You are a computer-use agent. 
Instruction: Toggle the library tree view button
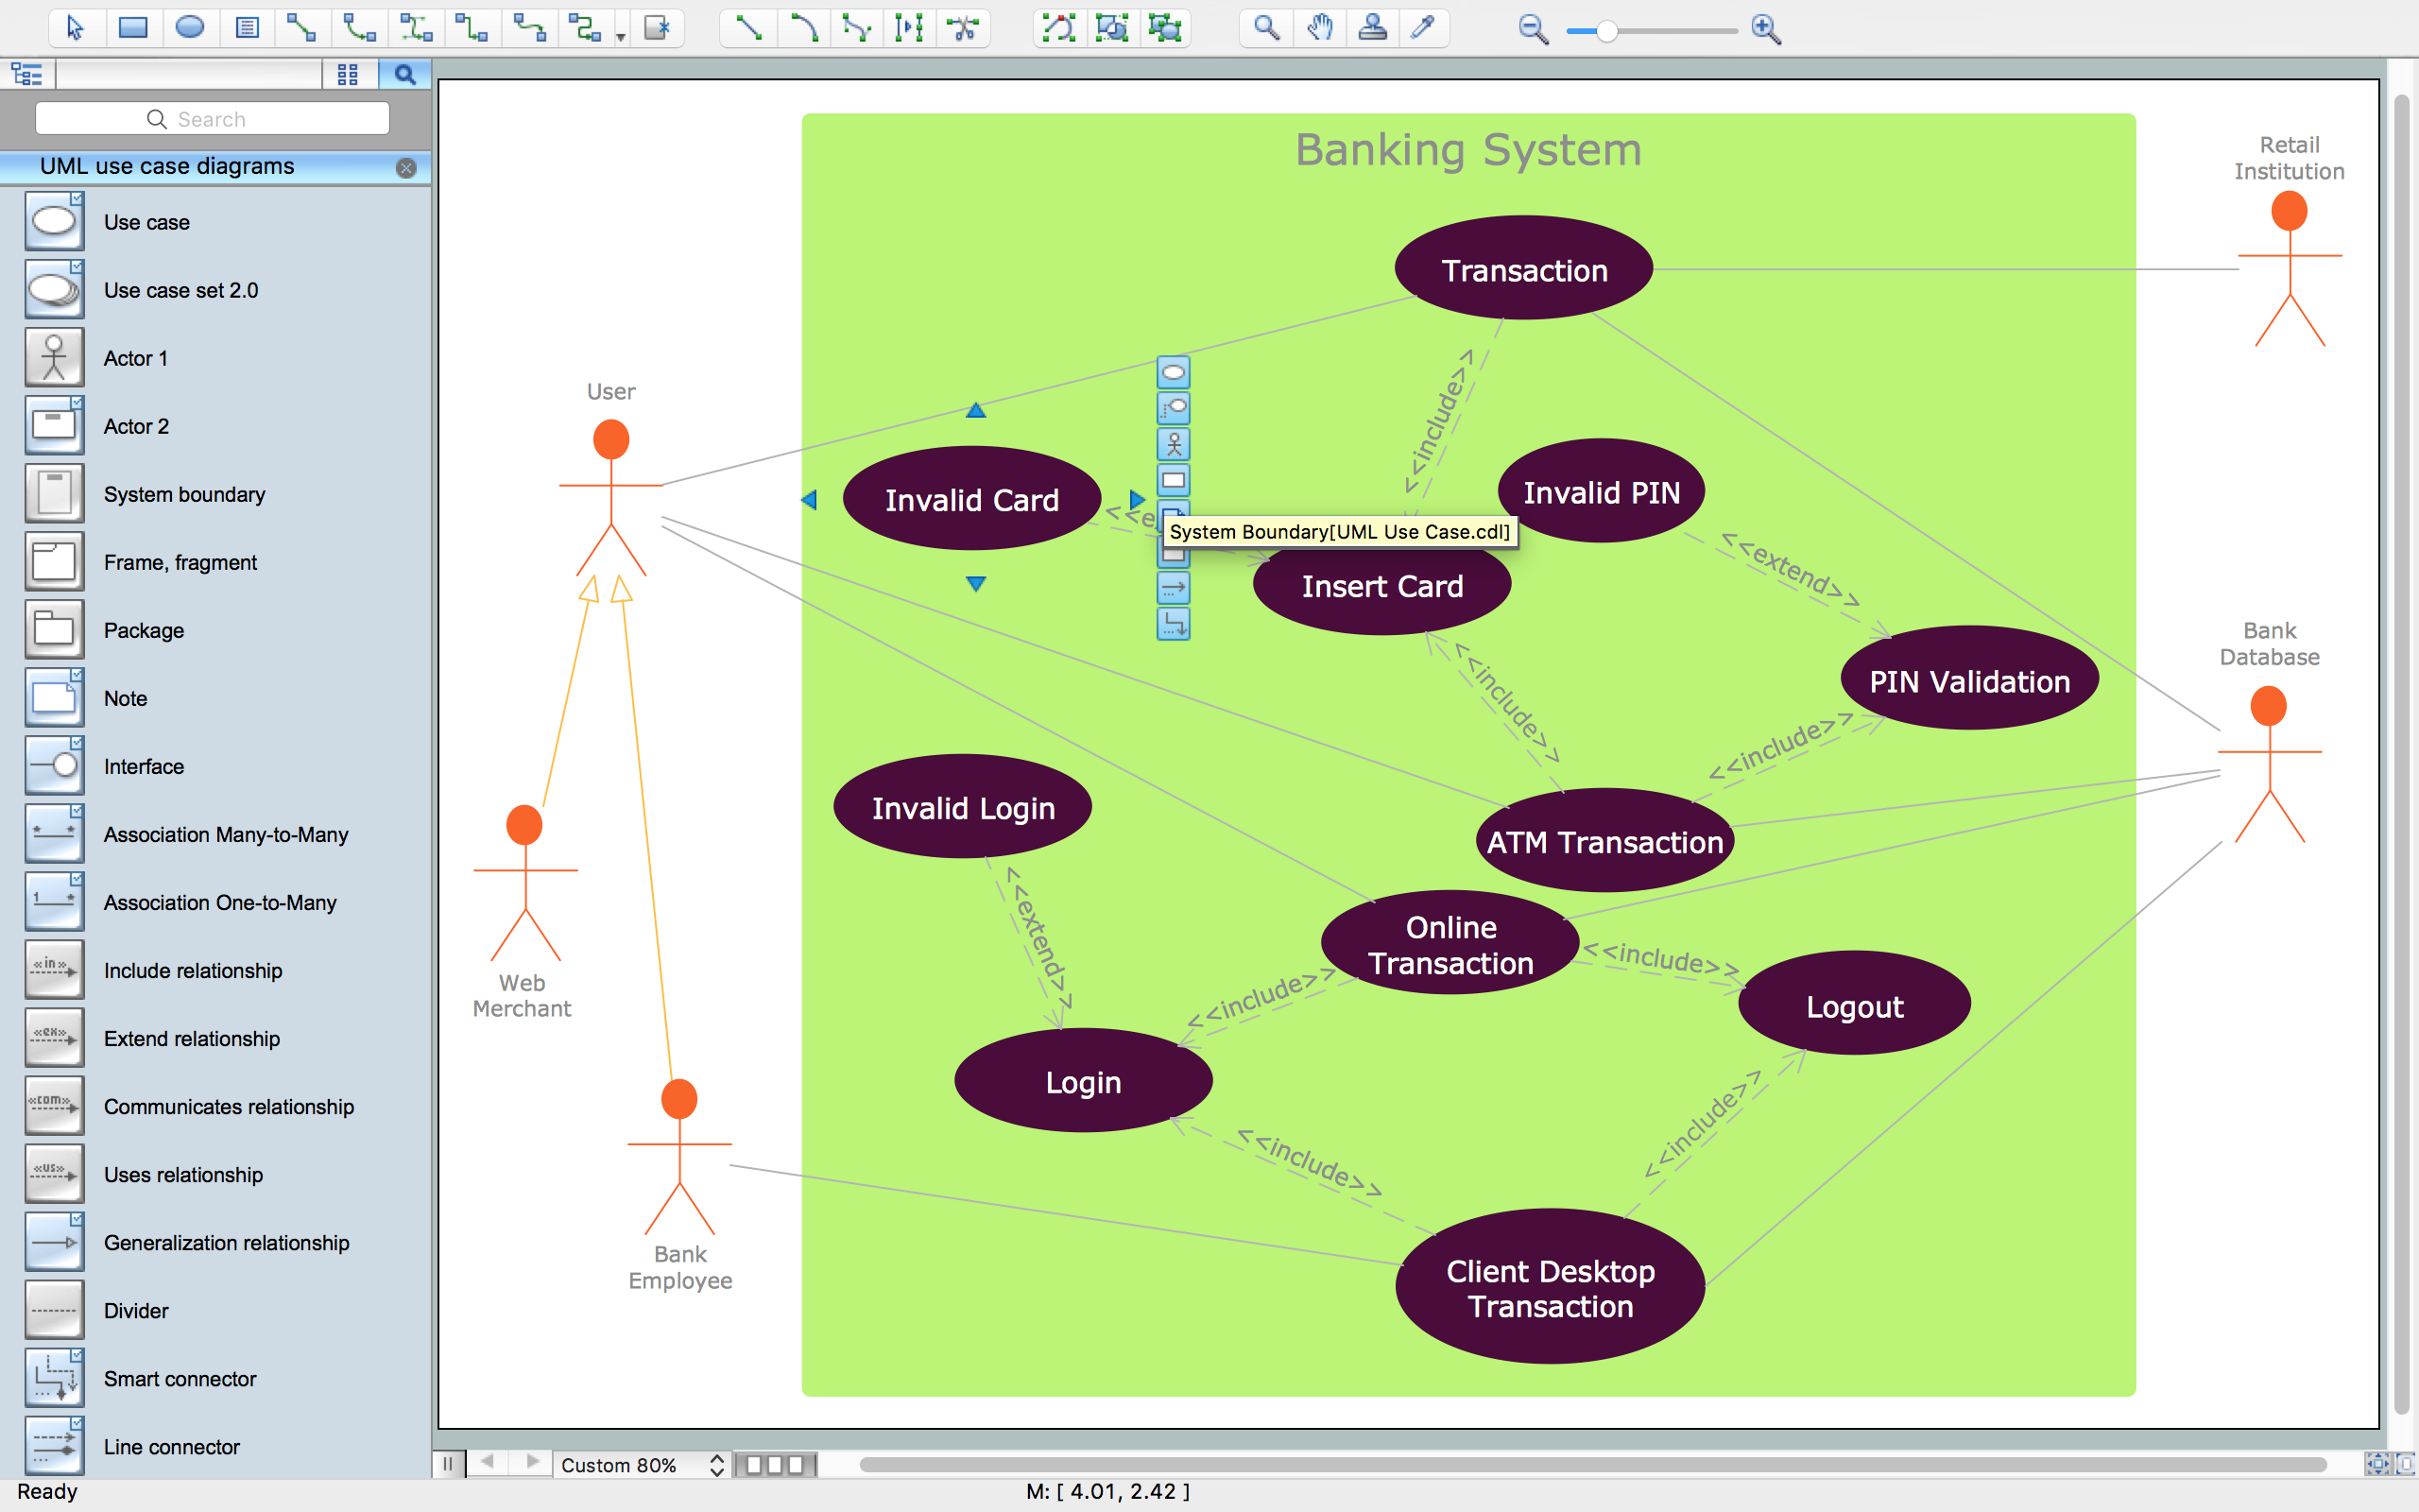27,75
